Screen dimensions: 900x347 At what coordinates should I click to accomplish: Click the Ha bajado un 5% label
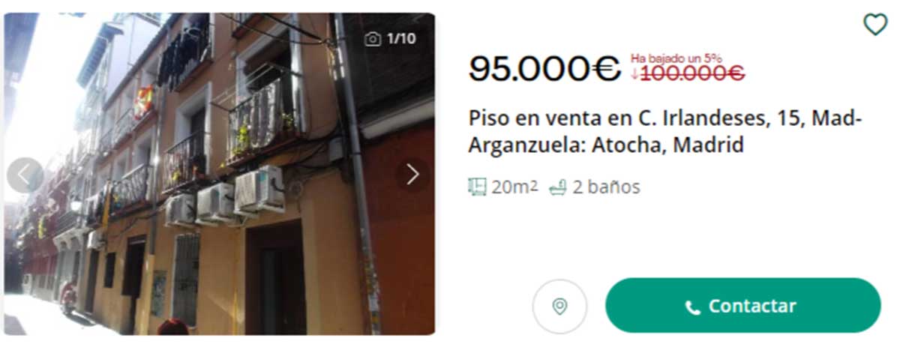click(x=676, y=58)
